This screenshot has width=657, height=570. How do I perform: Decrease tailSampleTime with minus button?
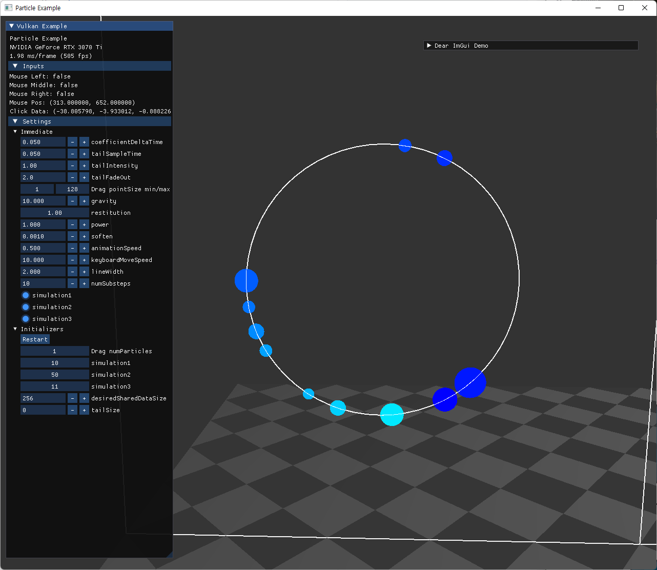click(x=72, y=154)
